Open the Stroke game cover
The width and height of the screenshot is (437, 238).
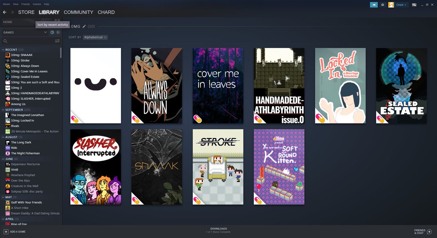218,167
